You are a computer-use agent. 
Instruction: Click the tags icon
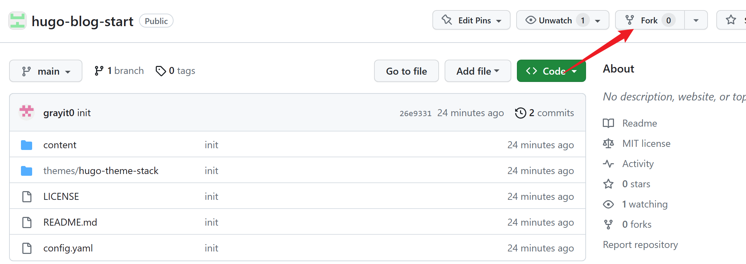[x=161, y=71]
